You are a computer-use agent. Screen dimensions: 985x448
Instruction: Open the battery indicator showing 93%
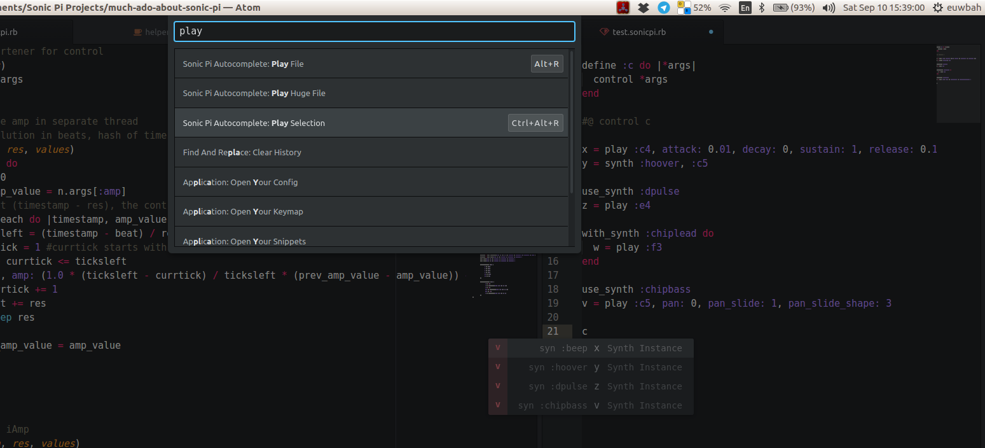(794, 8)
